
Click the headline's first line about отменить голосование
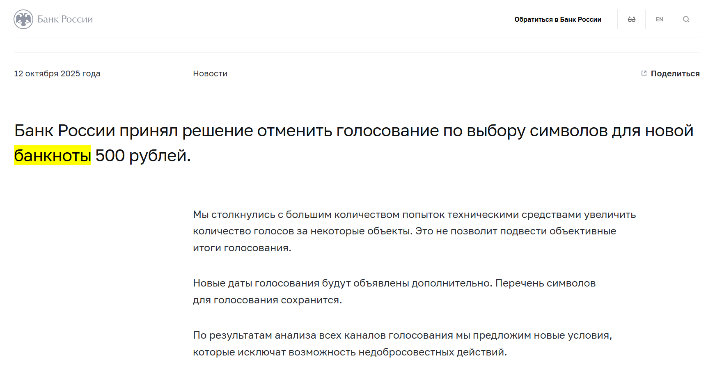(353, 131)
